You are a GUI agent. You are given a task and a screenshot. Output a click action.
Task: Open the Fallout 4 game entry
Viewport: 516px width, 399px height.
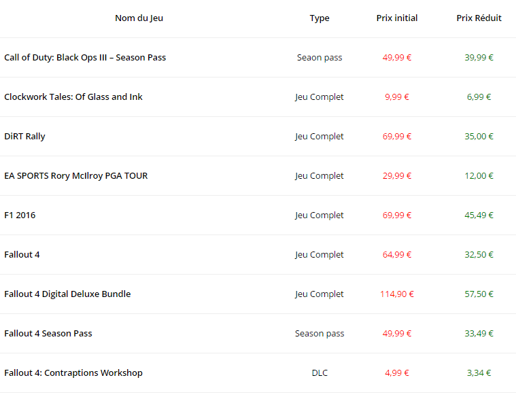(x=22, y=255)
